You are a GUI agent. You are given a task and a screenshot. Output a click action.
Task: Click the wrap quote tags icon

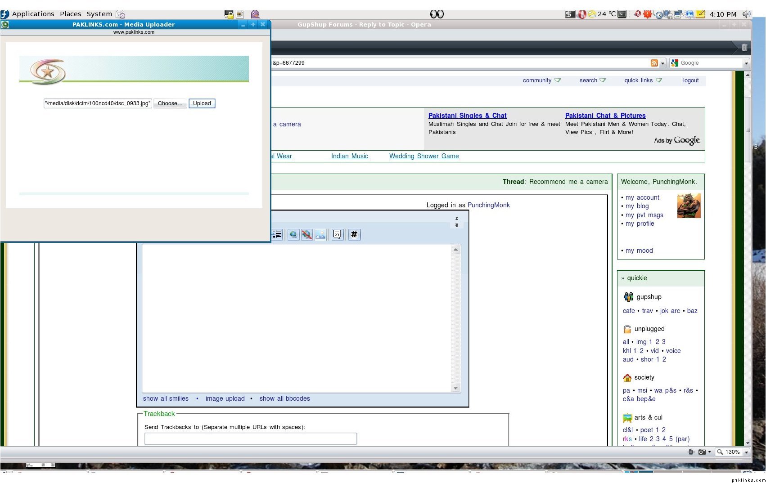click(337, 235)
